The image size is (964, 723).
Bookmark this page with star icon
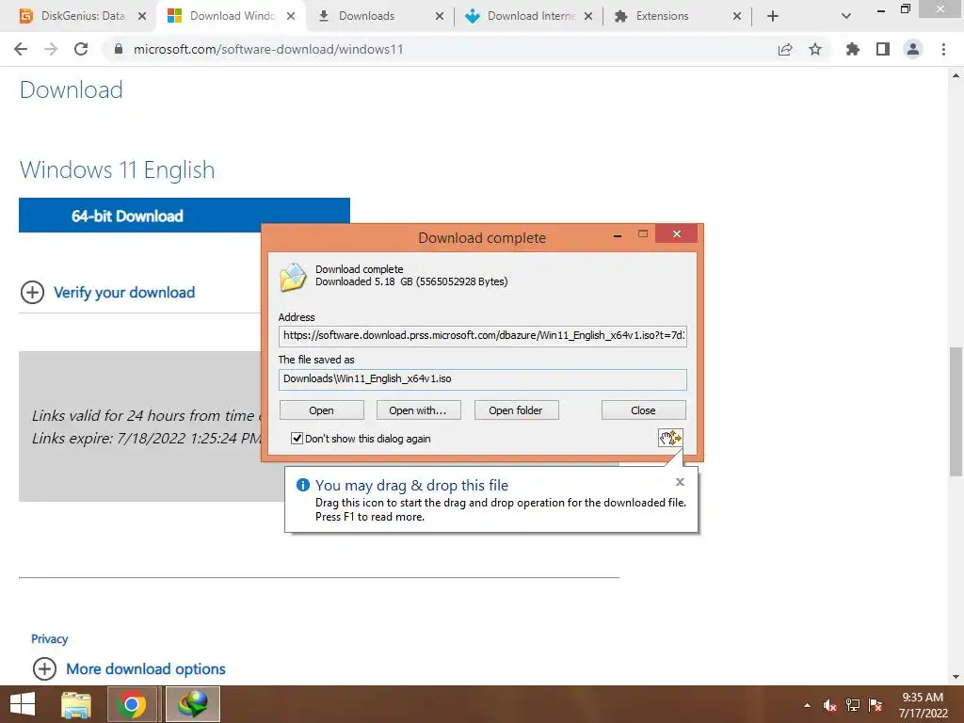click(x=815, y=49)
